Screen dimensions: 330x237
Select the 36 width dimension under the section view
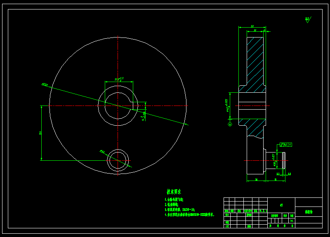pos(256,180)
